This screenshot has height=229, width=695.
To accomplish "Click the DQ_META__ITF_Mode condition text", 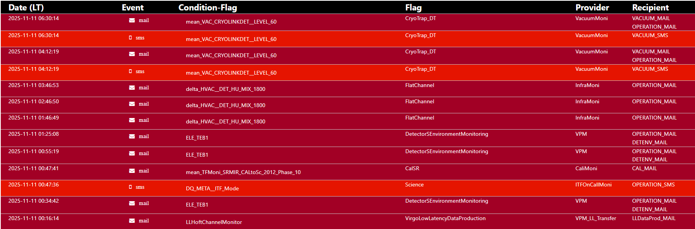I will (212, 188).
